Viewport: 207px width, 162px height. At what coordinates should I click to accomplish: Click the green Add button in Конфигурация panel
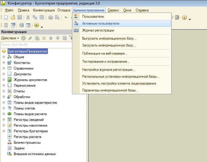pyautogui.click(x=23, y=38)
